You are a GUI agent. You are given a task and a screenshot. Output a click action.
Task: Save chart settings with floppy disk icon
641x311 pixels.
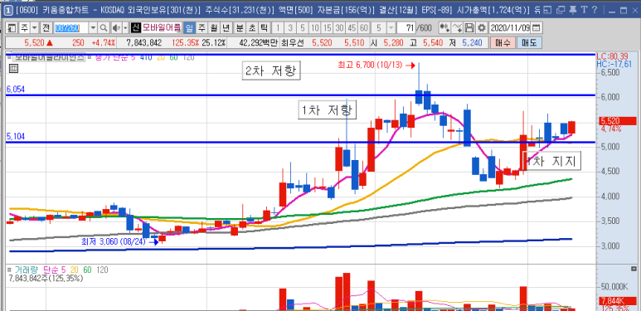pos(469,28)
